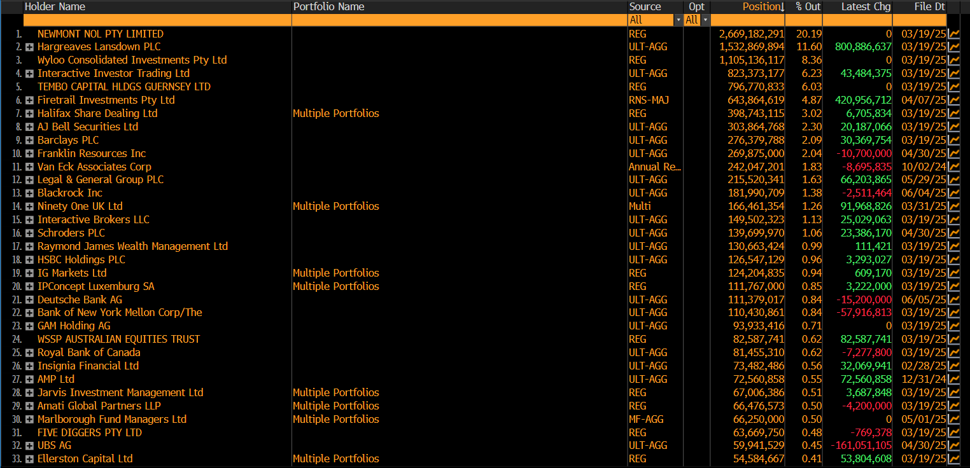The width and height of the screenshot is (970, 468).
Task: Click IPConcept Luxemburg SA holder name
Action: (96, 287)
